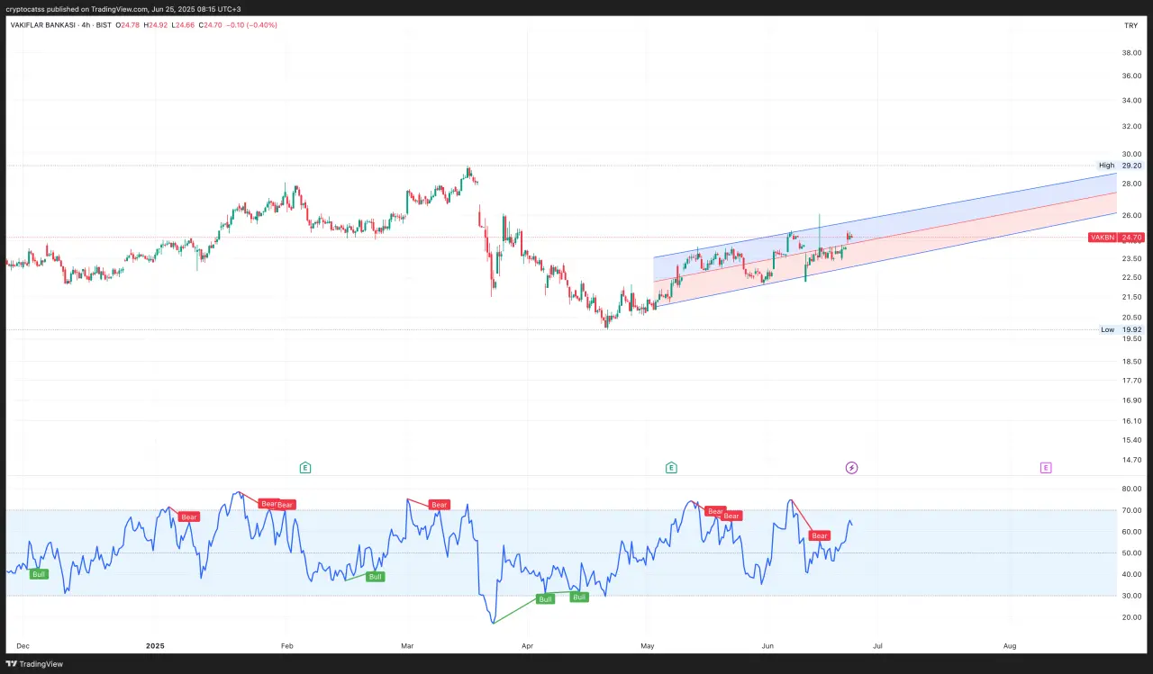Click the Bull label near December RSI
The height and width of the screenshot is (674, 1153).
pos(39,573)
